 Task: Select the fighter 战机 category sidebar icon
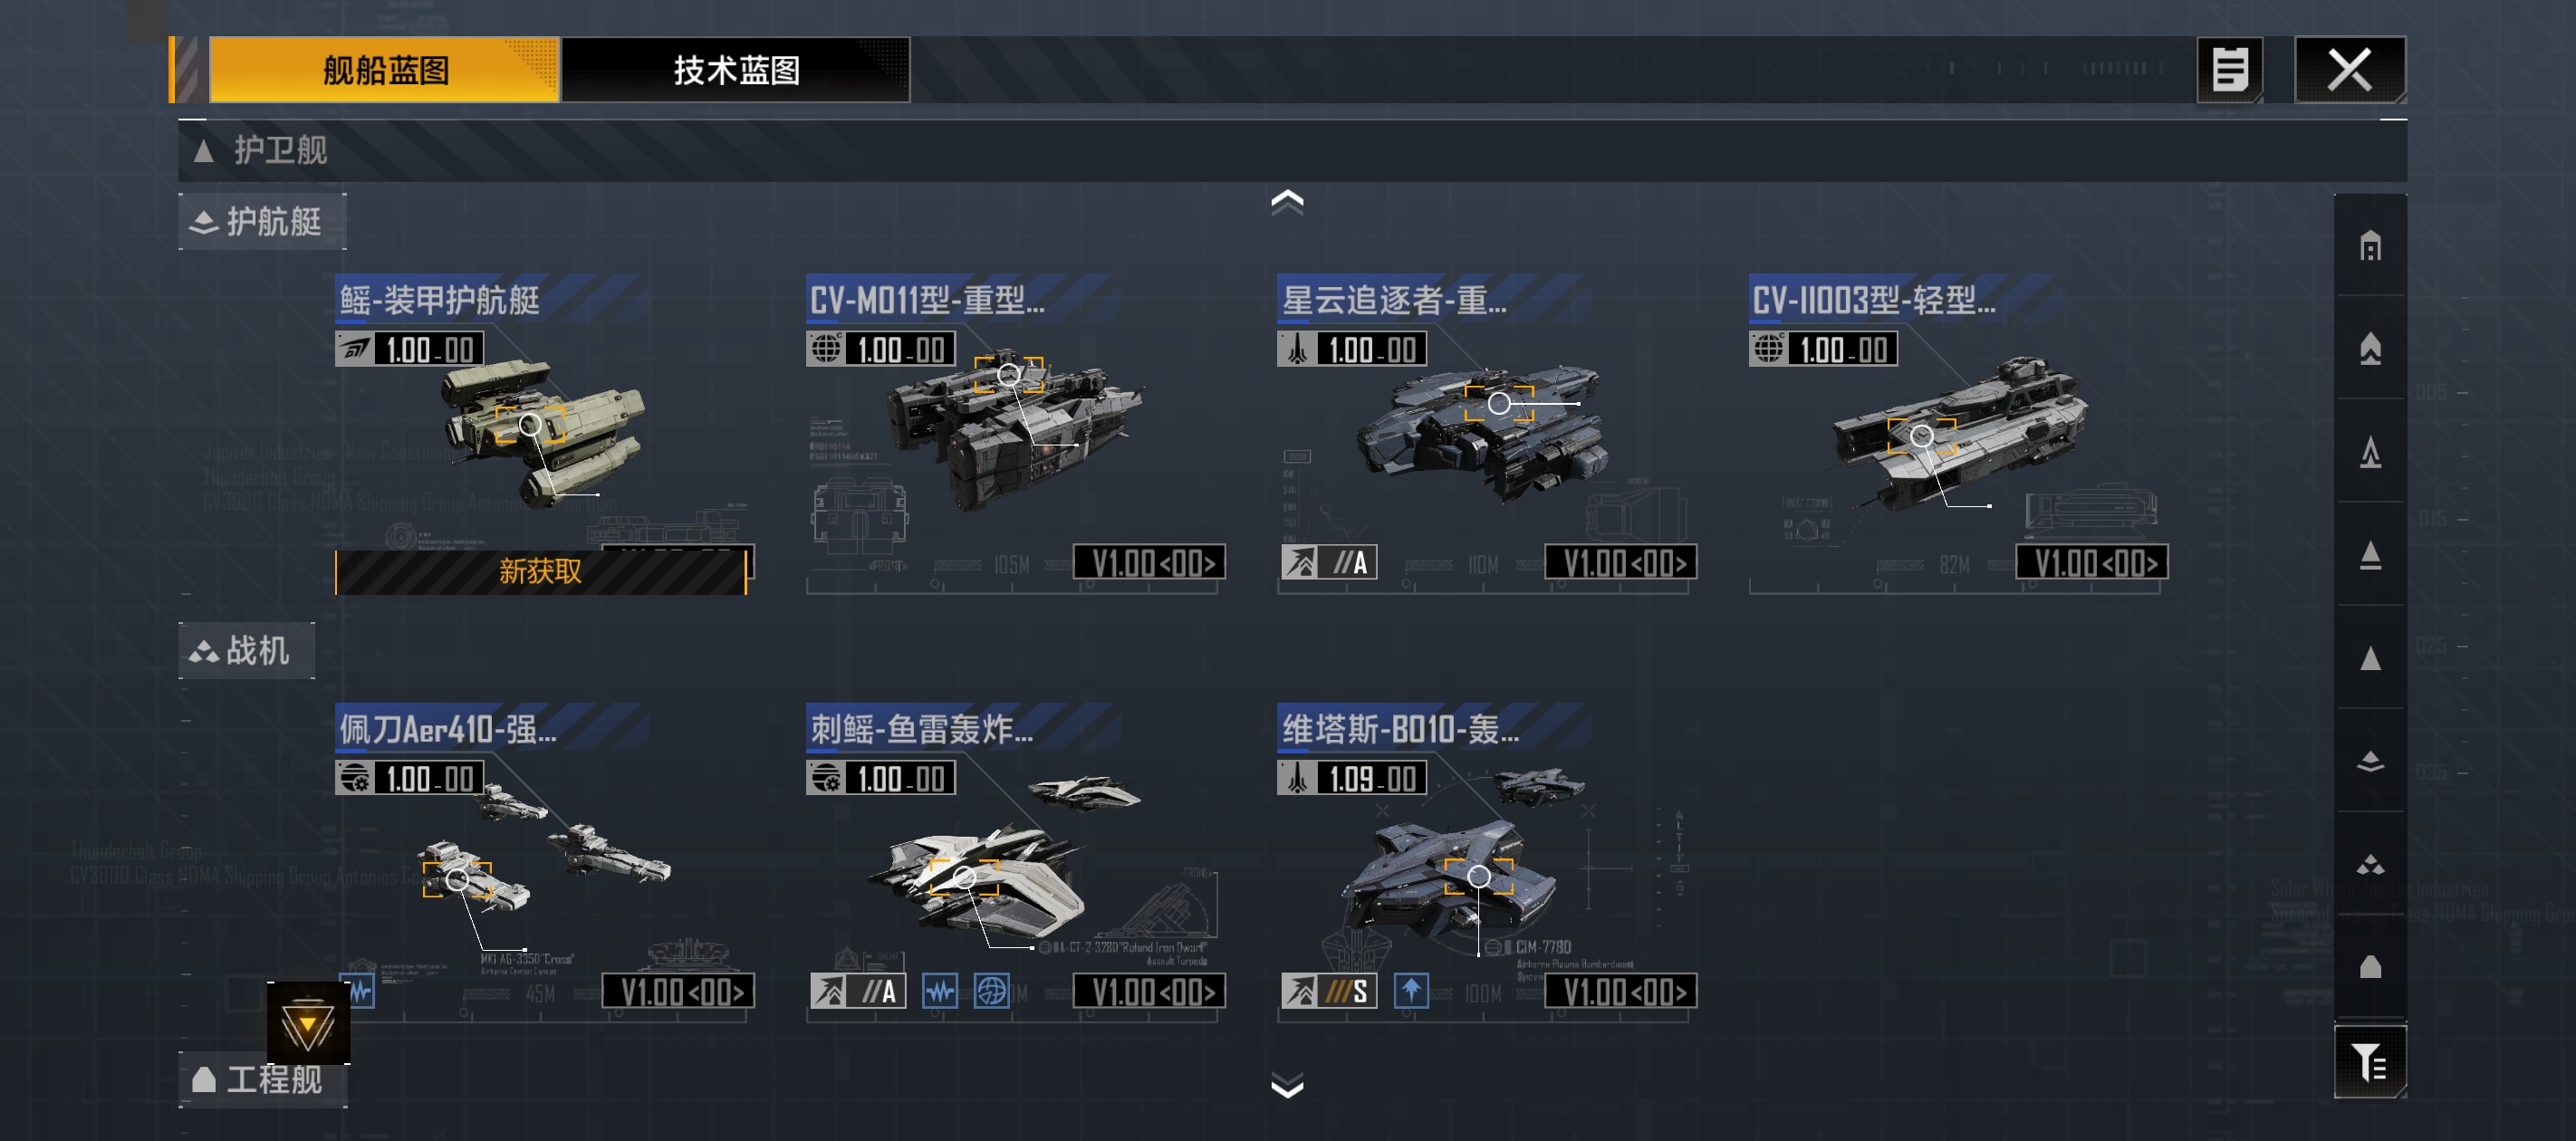click(2369, 864)
